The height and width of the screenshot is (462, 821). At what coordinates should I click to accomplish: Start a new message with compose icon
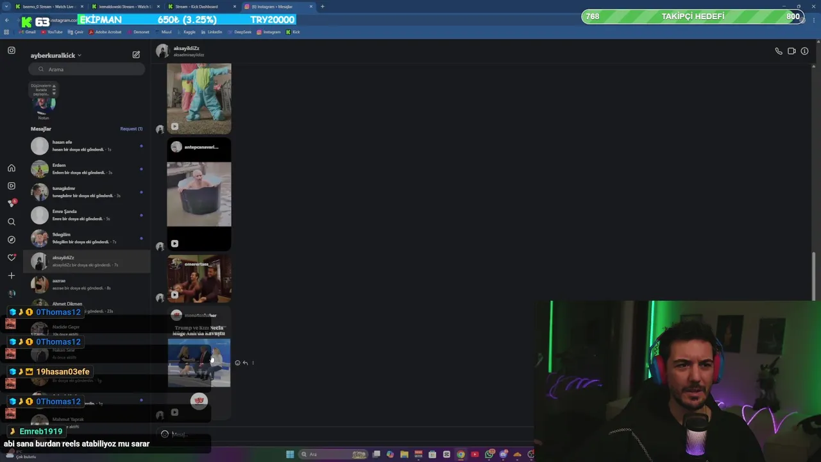(136, 55)
